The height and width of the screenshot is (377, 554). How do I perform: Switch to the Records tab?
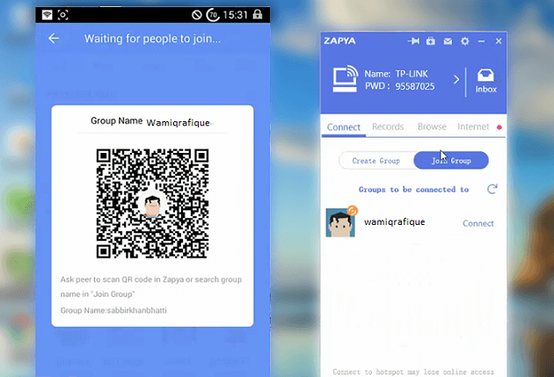click(x=388, y=127)
